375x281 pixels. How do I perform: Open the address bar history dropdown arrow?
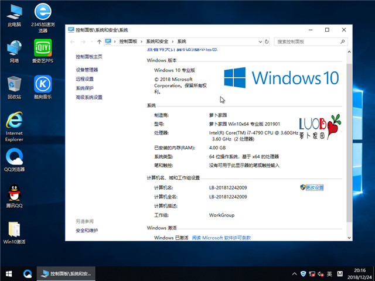click(x=260, y=42)
